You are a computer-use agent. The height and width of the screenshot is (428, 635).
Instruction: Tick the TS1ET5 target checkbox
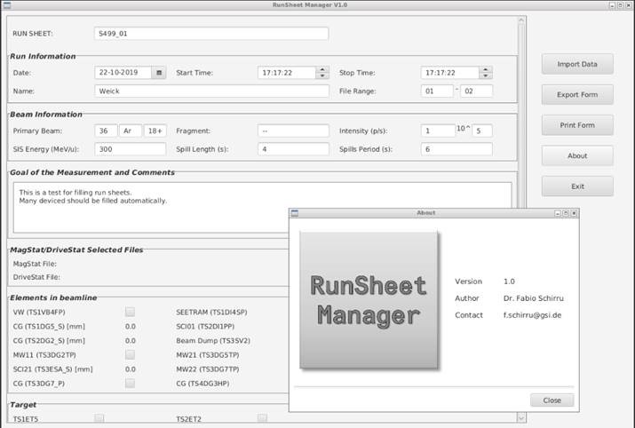tap(99, 418)
